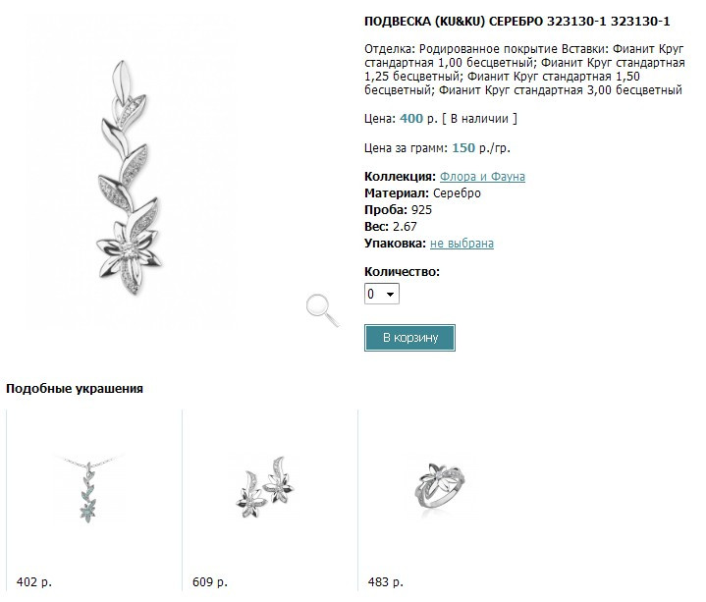Viewport: 706px width, 602px height.
Task: Add item using the В корзину button
Action: (x=409, y=338)
